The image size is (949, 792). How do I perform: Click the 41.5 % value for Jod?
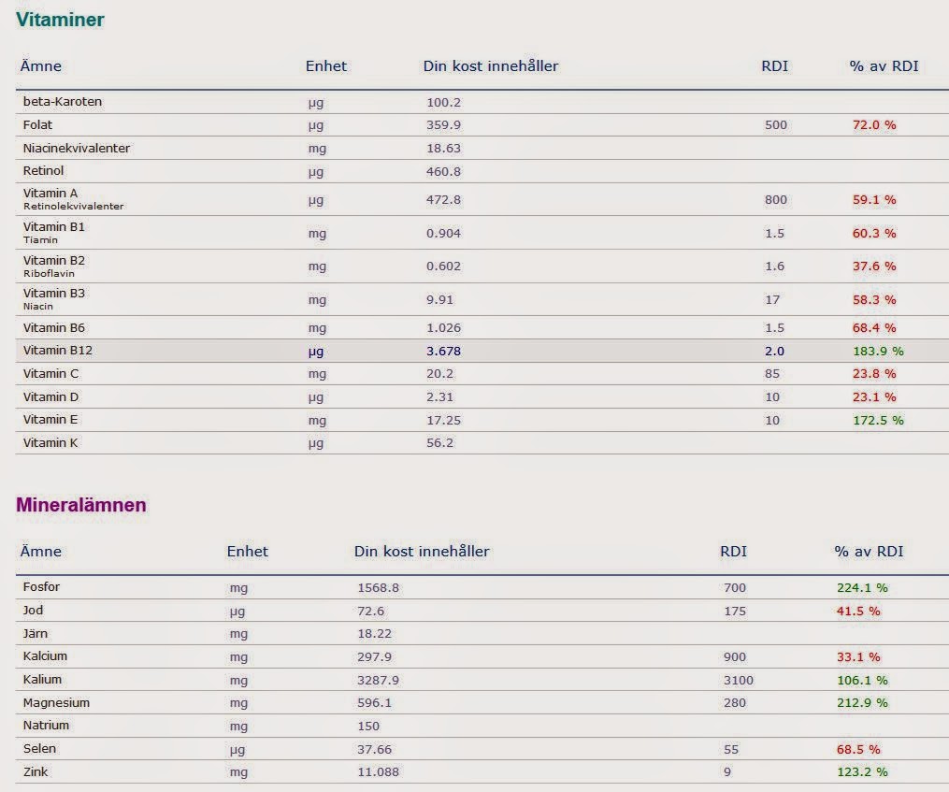(x=858, y=611)
